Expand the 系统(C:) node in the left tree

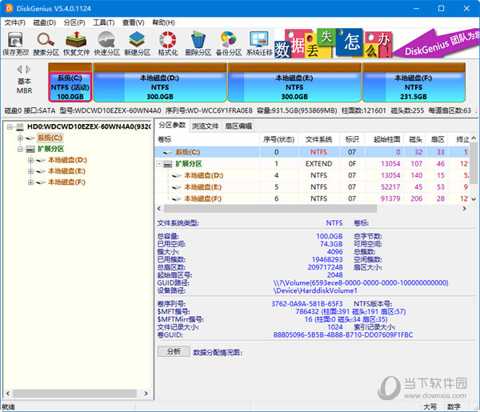(x=20, y=138)
